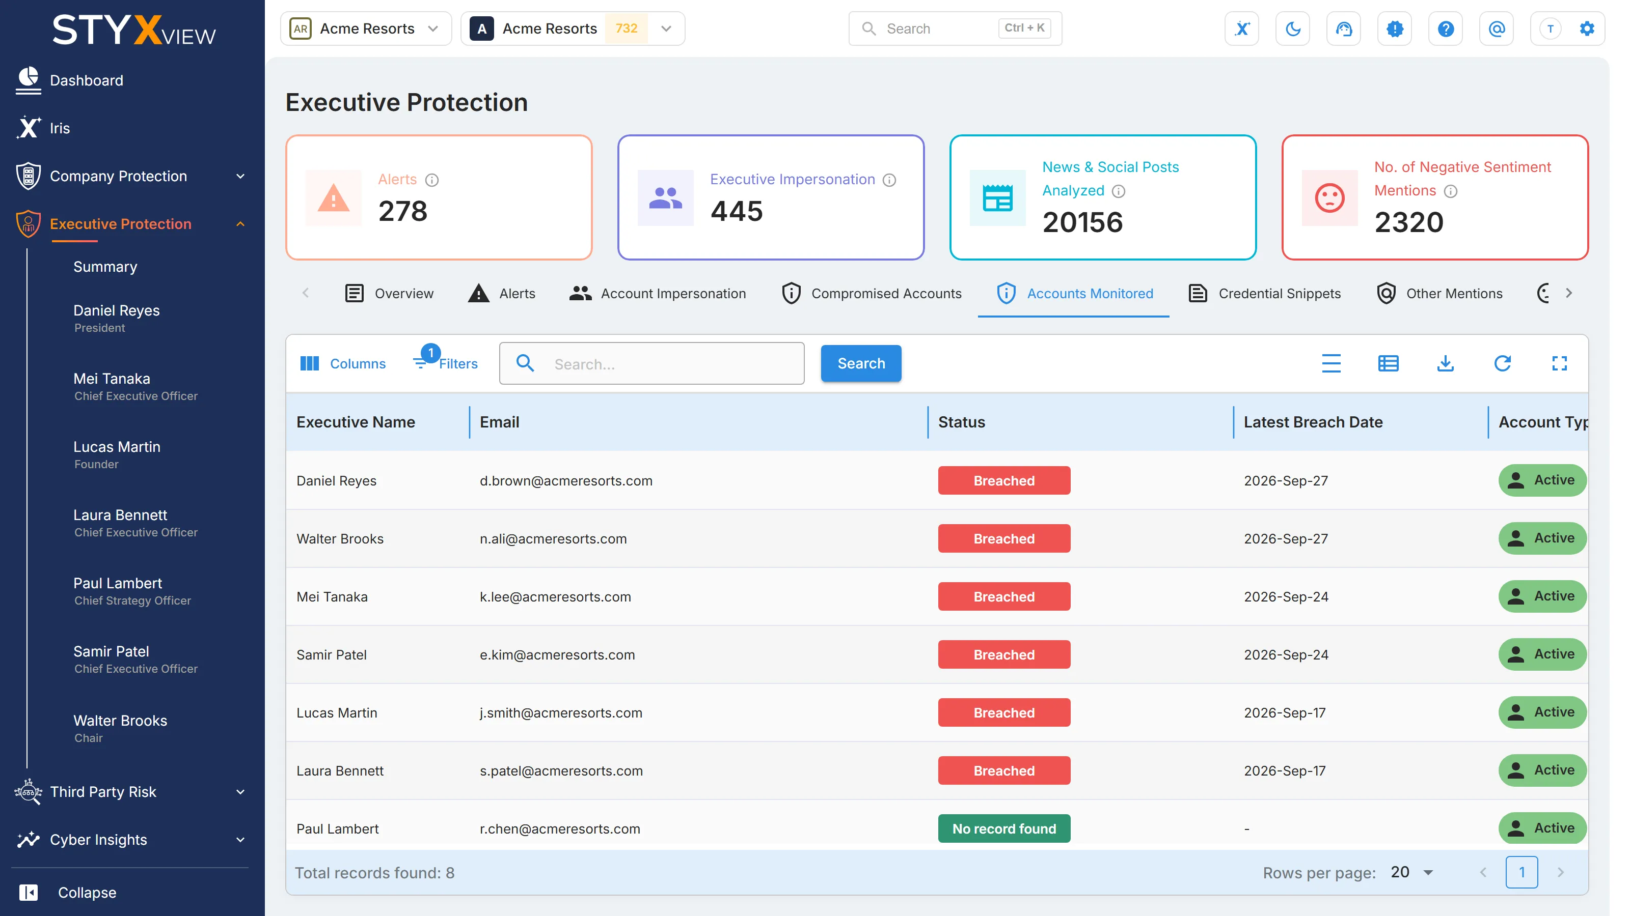Open the AR Acme Resorts organization dropdown
Viewport: 1630px width, 916px height.
tap(366, 28)
